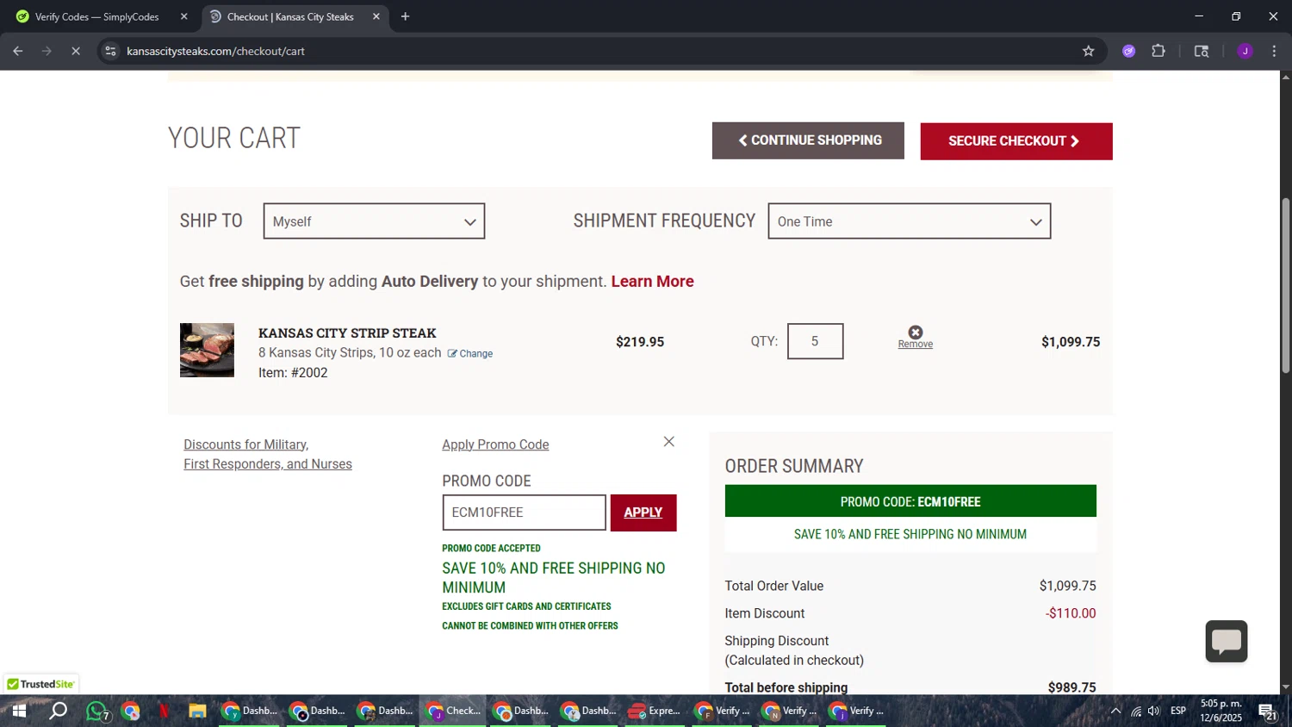Show hidden system tray icons
The width and height of the screenshot is (1292, 727).
coord(1115,711)
